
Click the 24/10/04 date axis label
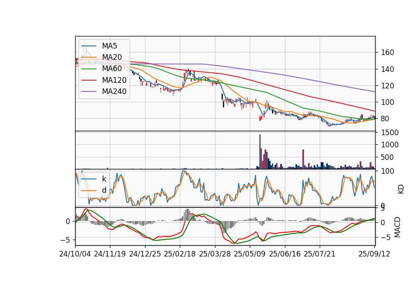click(75, 254)
